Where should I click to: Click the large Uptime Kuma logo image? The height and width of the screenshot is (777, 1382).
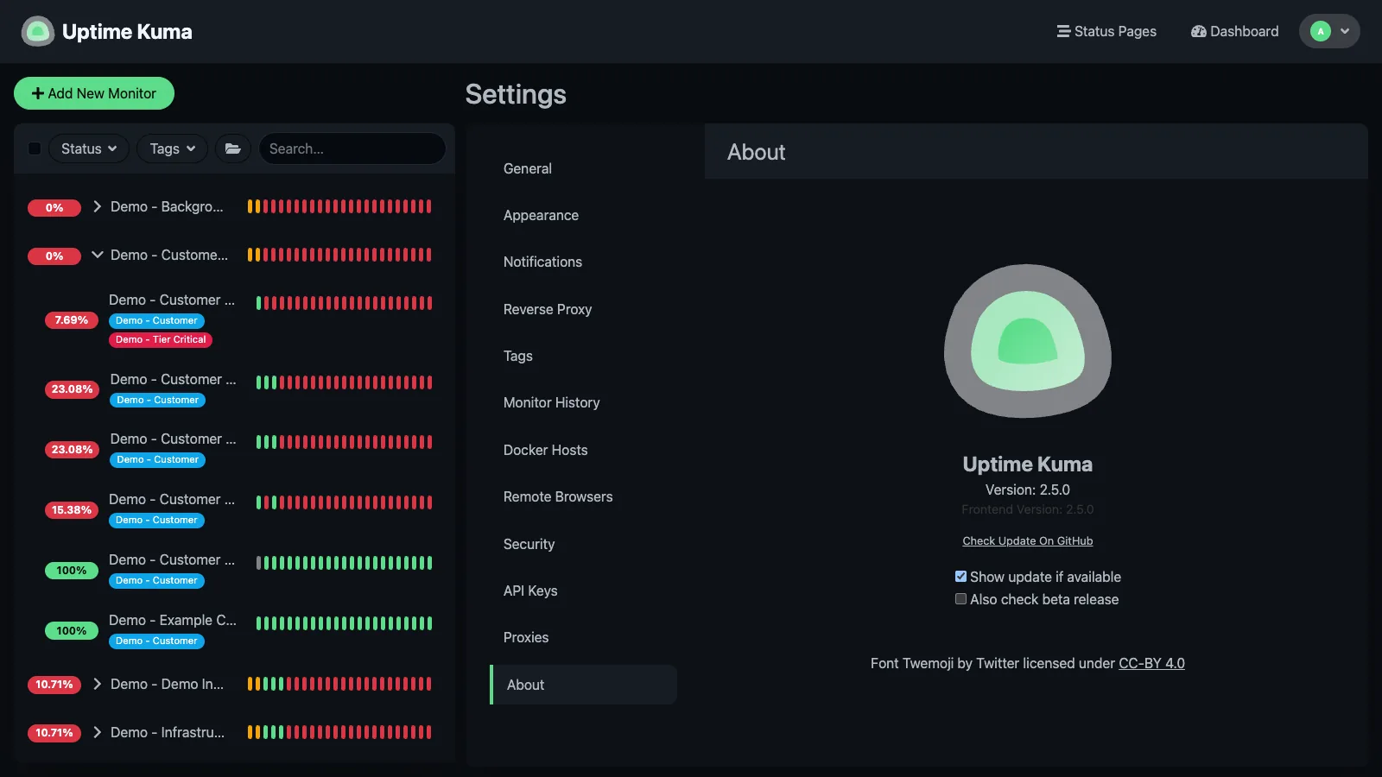[1028, 341]
